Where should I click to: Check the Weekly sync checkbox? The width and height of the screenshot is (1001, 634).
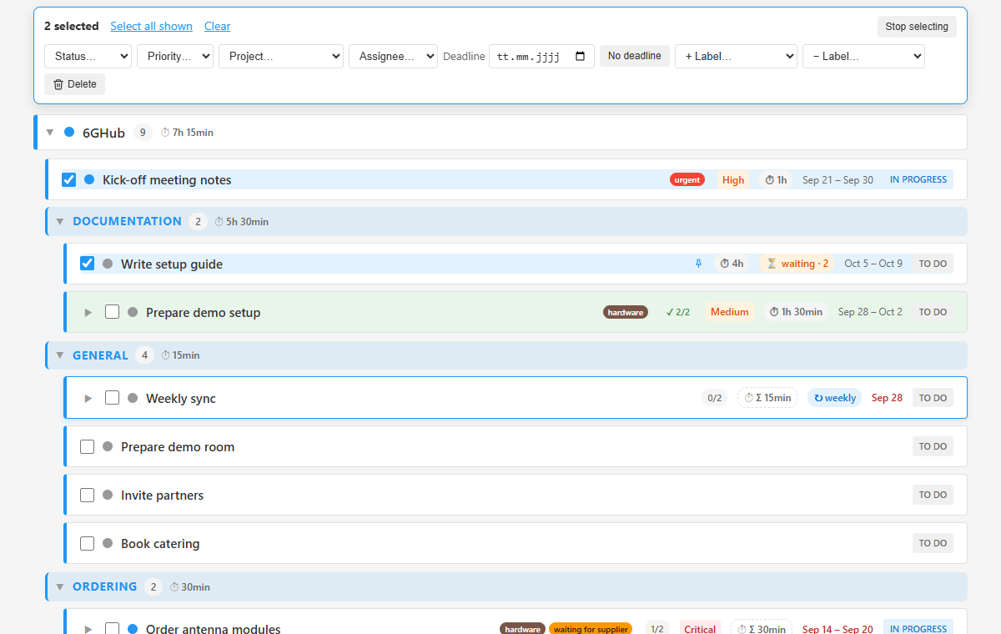(113, 398)
